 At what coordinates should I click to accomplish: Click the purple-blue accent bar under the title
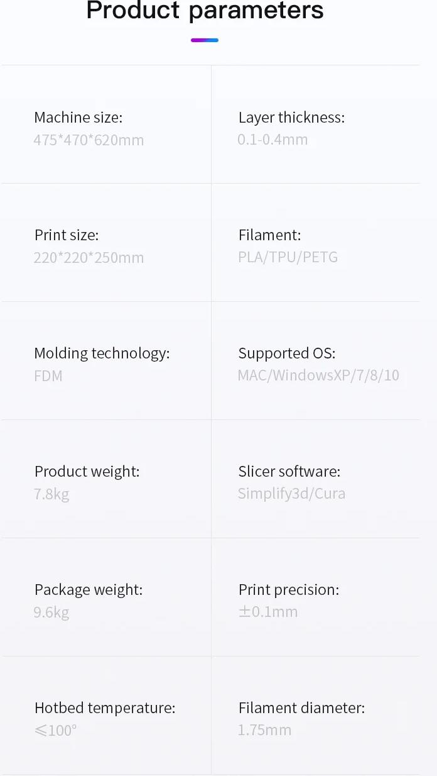[205, 40]
